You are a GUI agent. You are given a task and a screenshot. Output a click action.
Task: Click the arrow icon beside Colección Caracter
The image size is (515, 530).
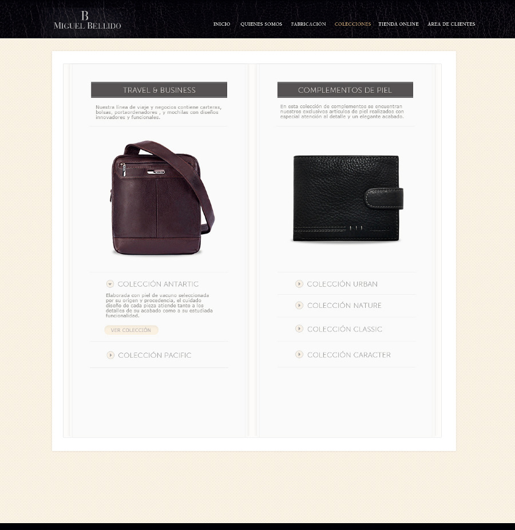299,354
